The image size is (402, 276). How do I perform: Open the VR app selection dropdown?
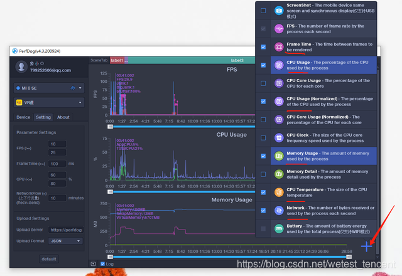pos(49,103)
